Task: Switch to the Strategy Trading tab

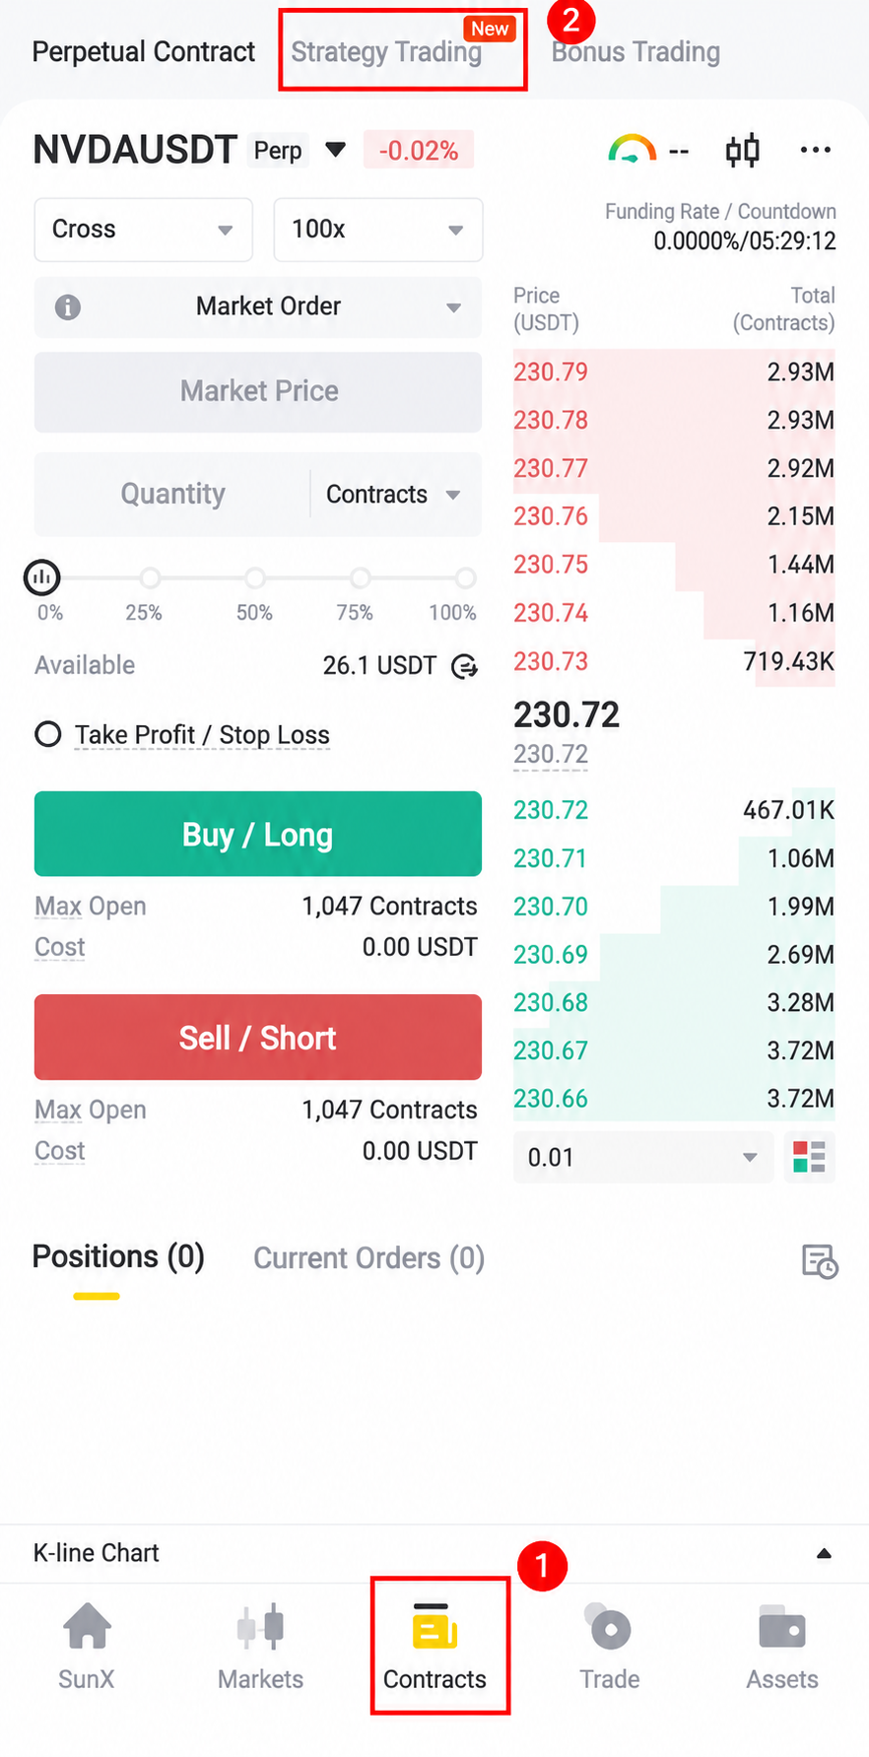Action: tap(386, 52)
